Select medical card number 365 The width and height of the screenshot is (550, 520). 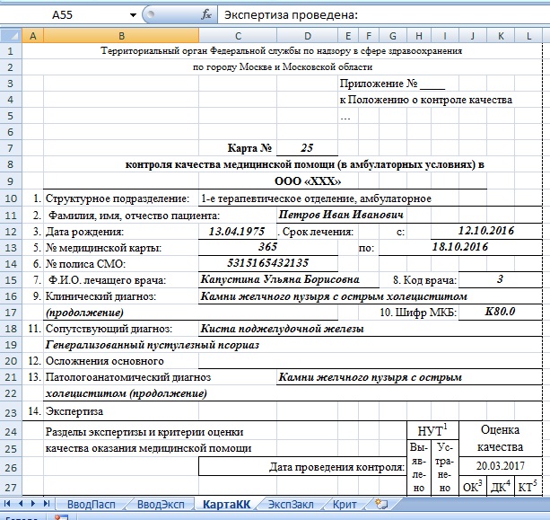268,247
